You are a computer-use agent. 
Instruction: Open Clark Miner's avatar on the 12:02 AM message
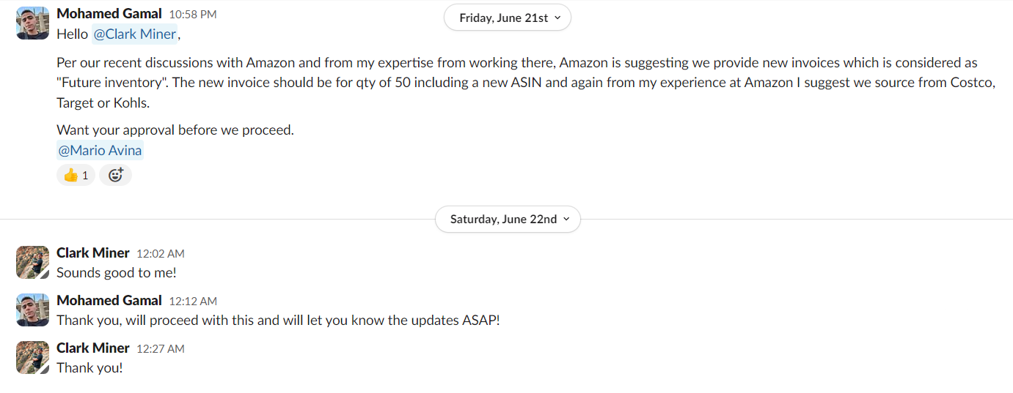pos(32,262)
